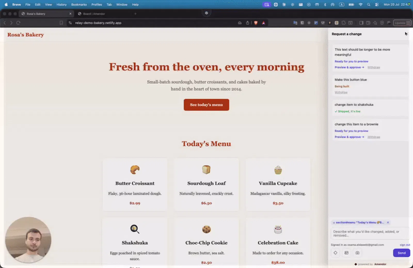Go back in browser history
This screenshot has height=268, width=413.
tap(5, 23)
